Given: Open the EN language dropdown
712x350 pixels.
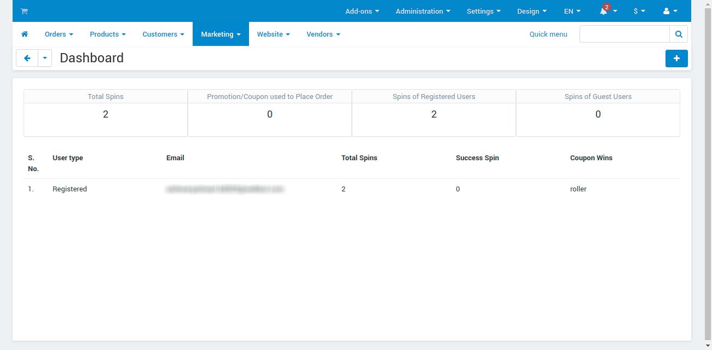Looking at the screenshot, I should [572, 11].
